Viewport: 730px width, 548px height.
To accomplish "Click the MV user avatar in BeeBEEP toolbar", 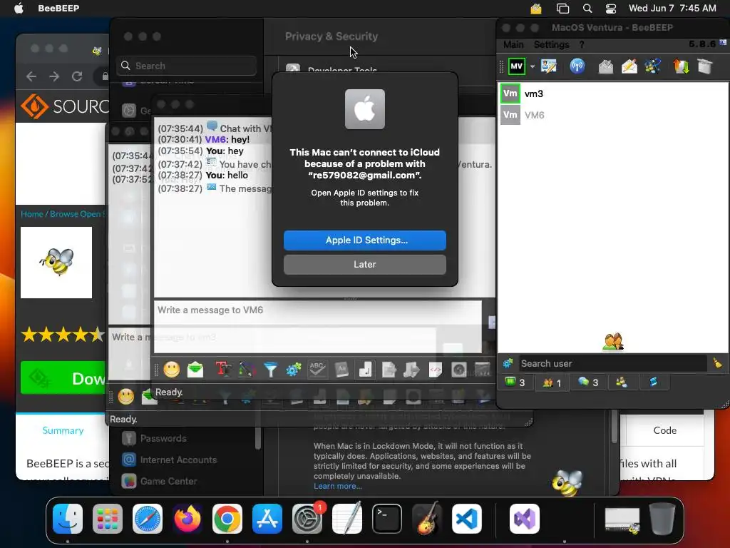I will 516,66.
